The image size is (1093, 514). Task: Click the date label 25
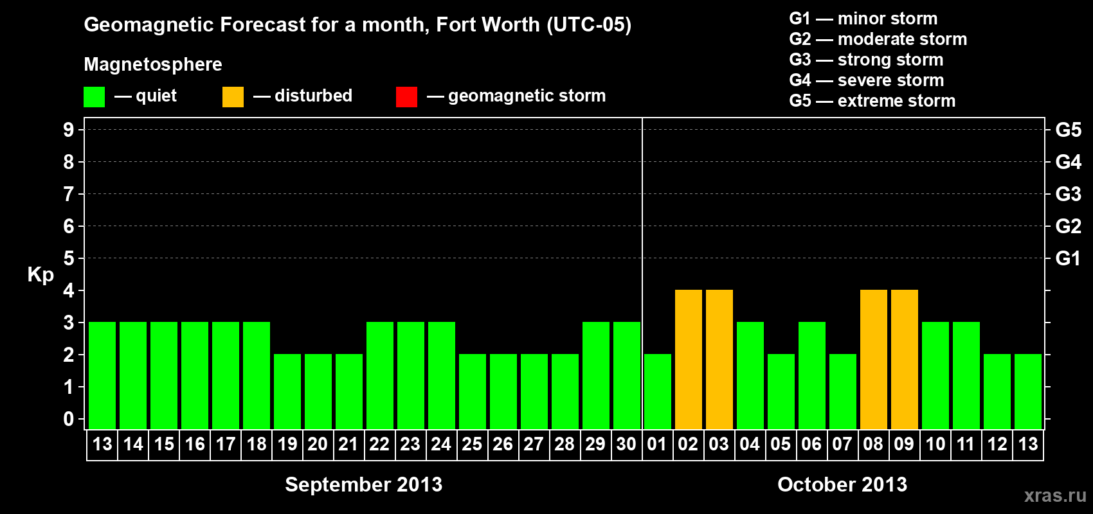[x=473, y=444]
